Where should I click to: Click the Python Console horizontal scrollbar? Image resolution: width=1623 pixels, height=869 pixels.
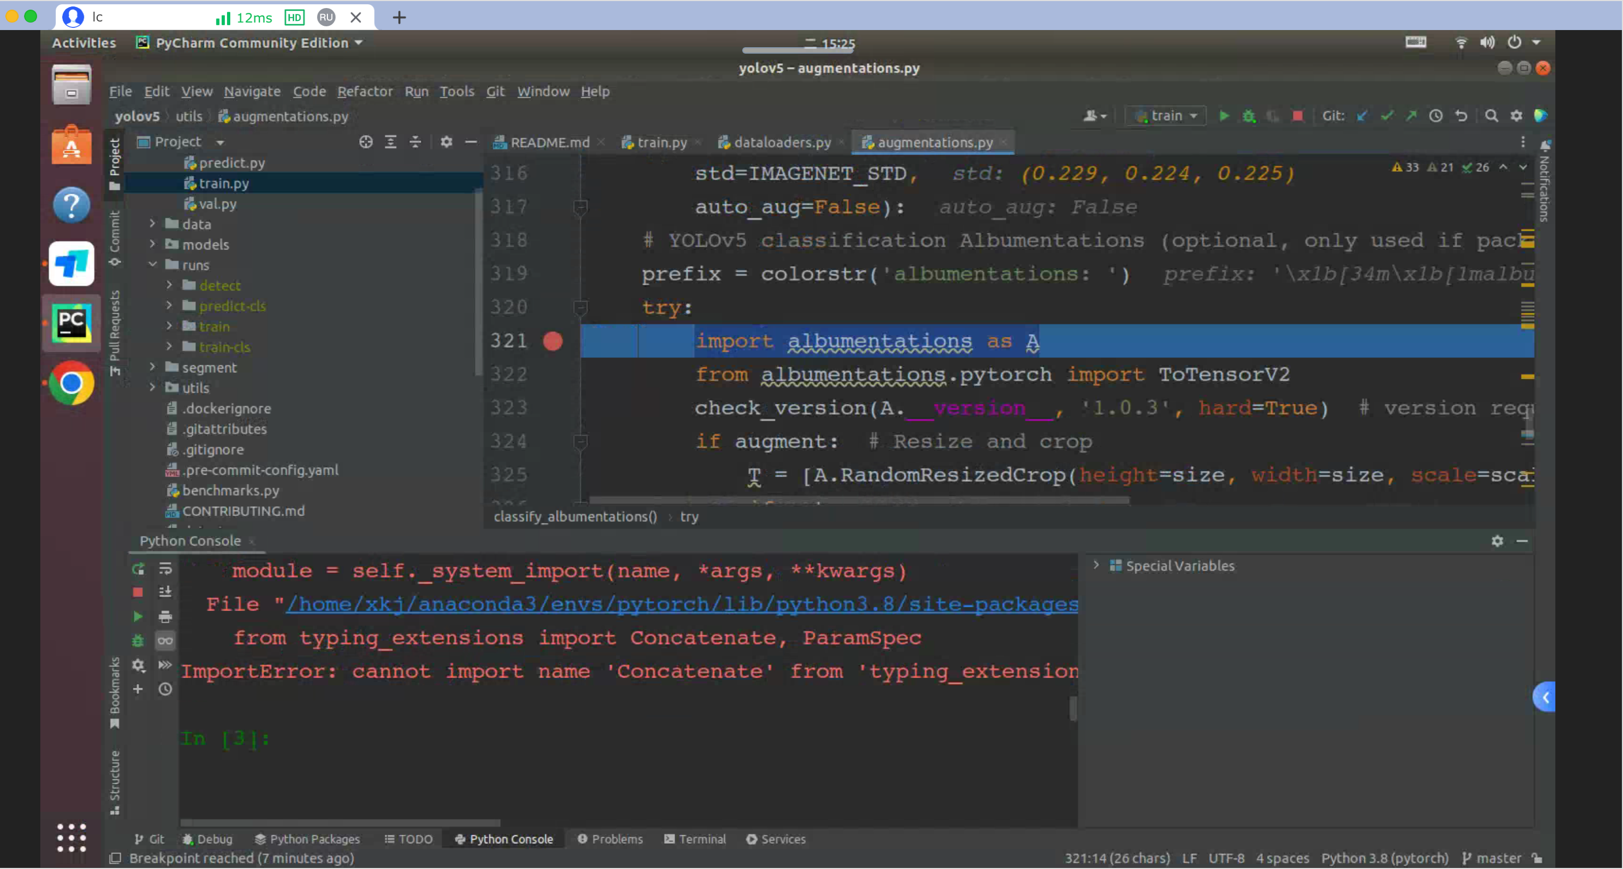pos(340,823)
